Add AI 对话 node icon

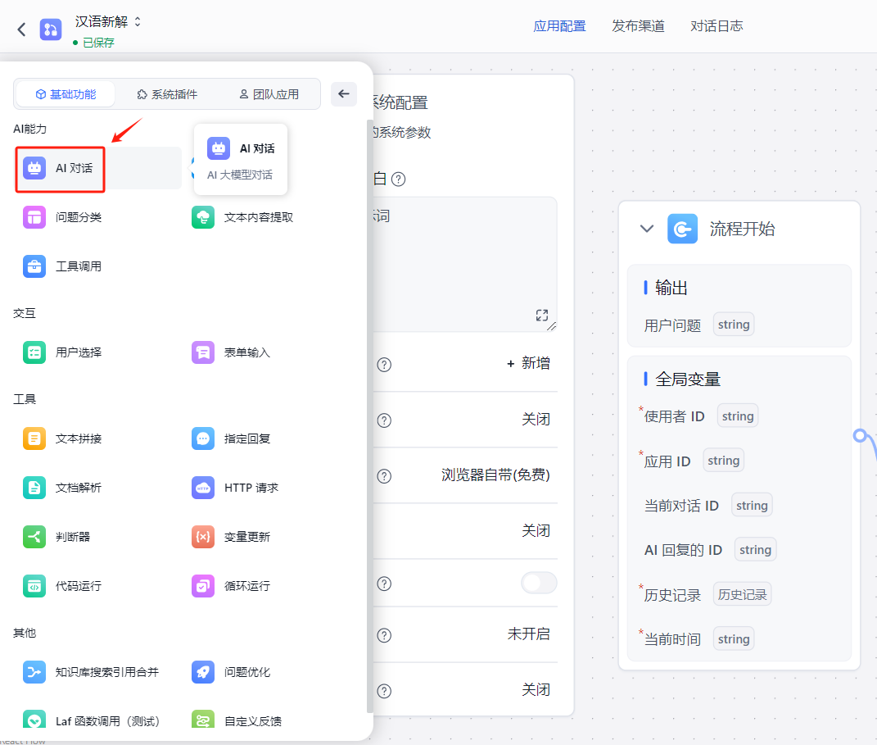pos(34,168)
